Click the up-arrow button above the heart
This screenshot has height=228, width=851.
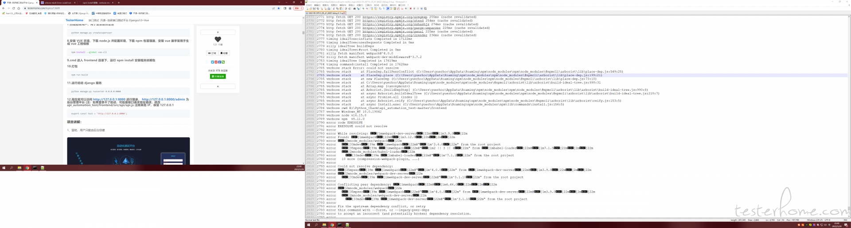point(218,32)
